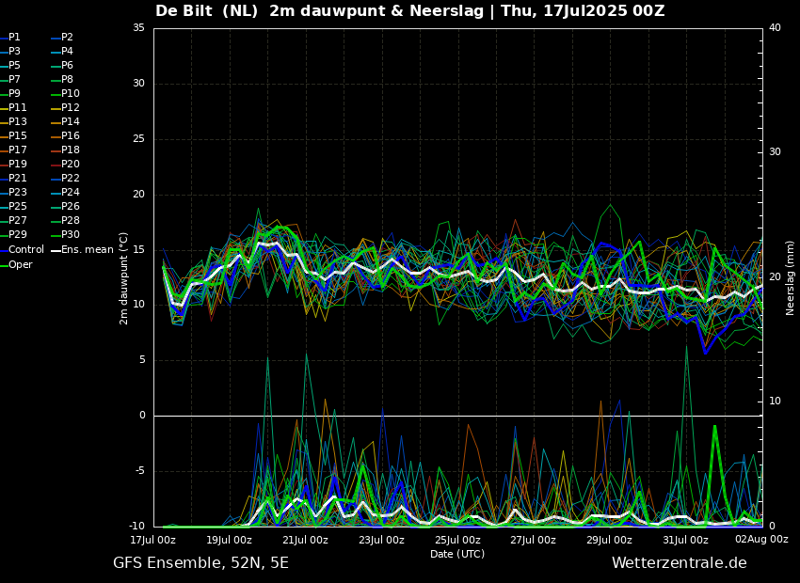Click the 02Aug 00z date tick label
The height and width of the screenshot is (583, 800).
coord(761,539)
